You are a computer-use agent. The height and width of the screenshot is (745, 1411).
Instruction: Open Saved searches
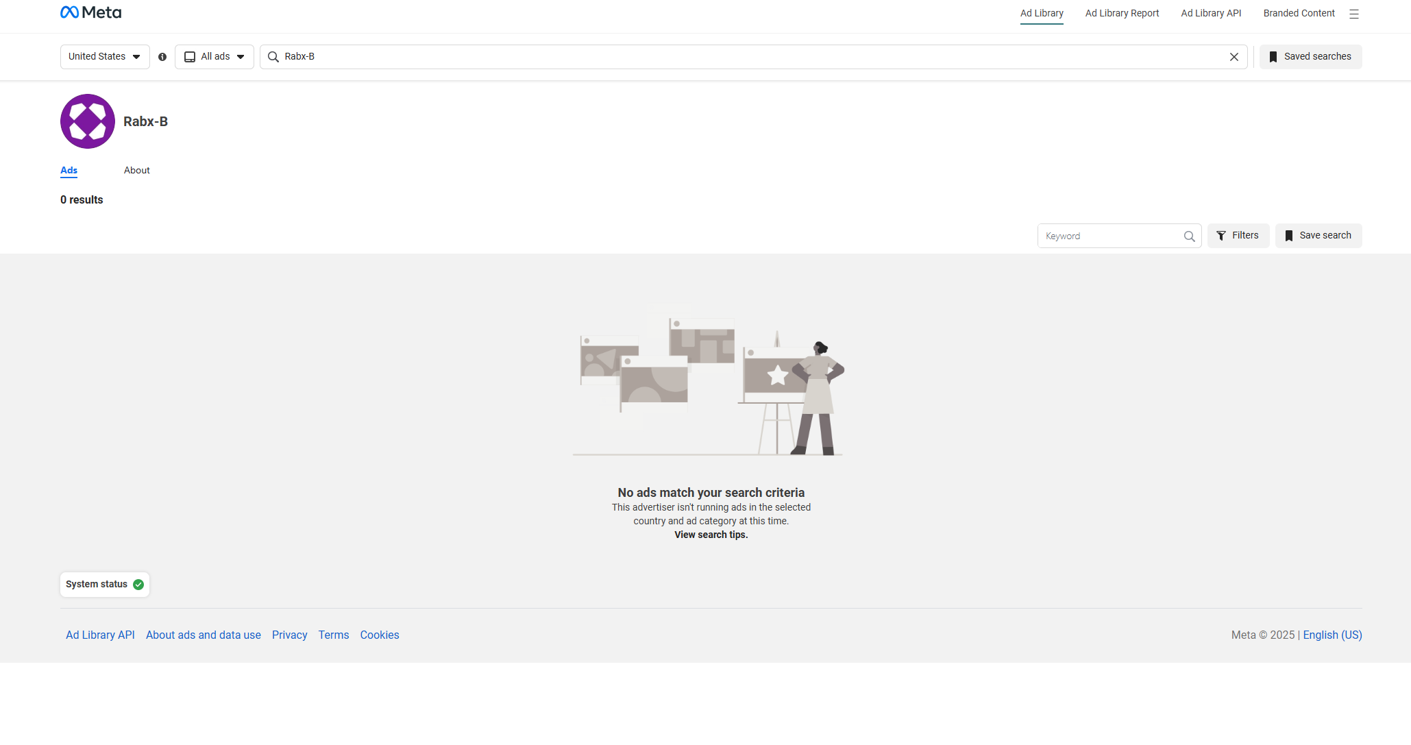[x=1310, y=57]
